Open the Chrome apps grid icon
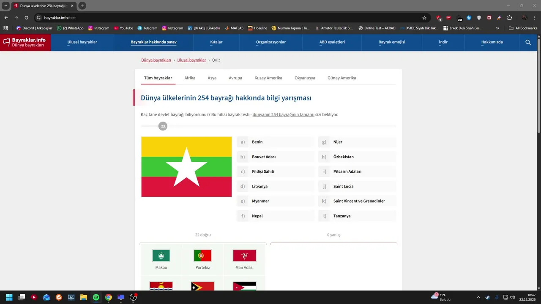The width and height of the screenshot is (541, 304). tap(5, 28)
